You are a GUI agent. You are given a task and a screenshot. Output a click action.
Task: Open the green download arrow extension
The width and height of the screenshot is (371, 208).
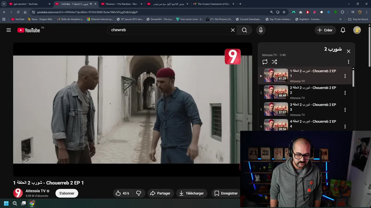tap(335, 12)
